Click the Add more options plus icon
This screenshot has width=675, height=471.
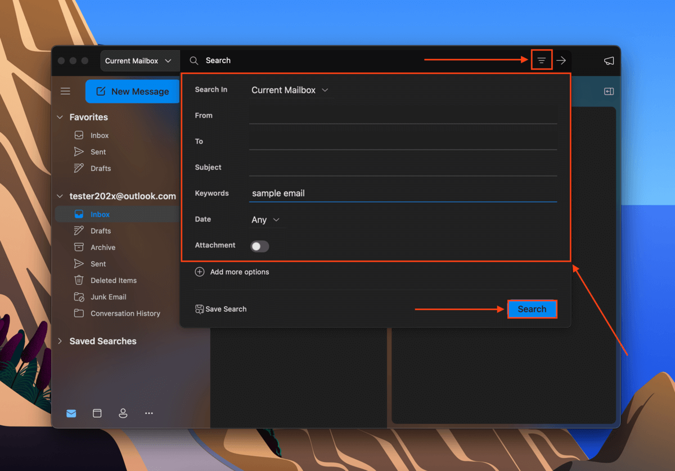click(200, 272)
